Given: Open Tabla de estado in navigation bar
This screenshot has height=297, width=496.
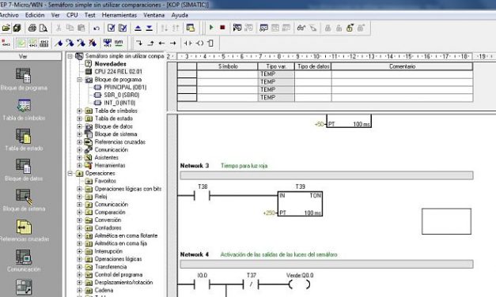Looking at the screenshot, I should tap(24, 140).
